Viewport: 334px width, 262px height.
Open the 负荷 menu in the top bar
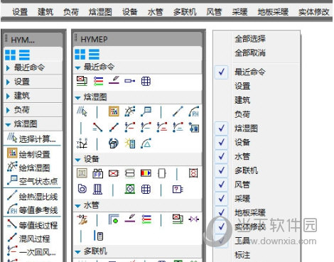click(x=71, y=12)
